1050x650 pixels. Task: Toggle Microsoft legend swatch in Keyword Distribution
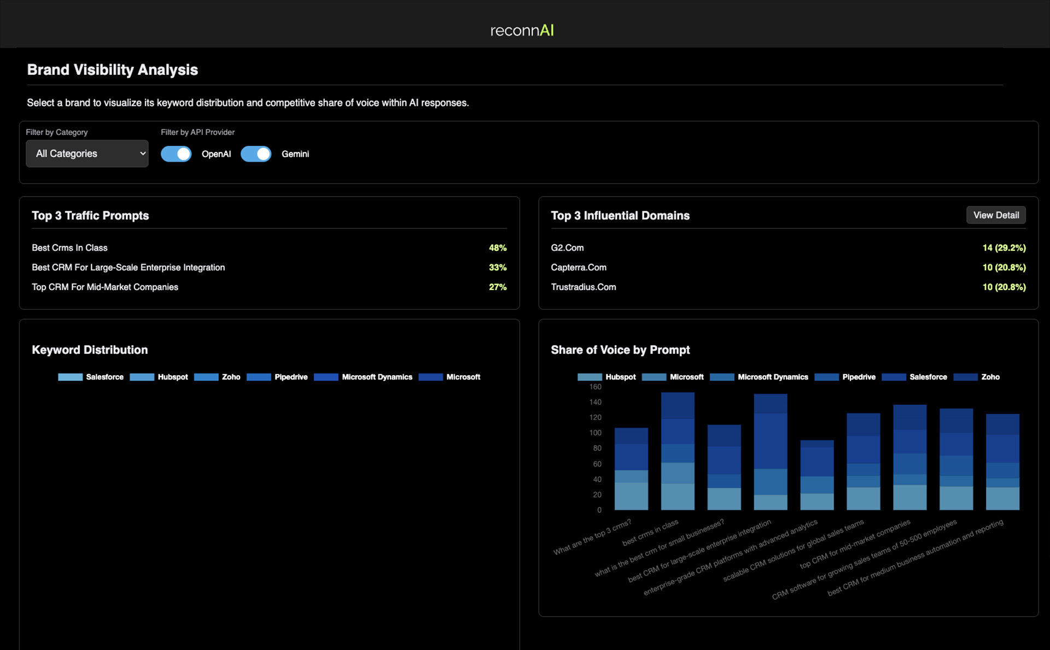point(431,377)
